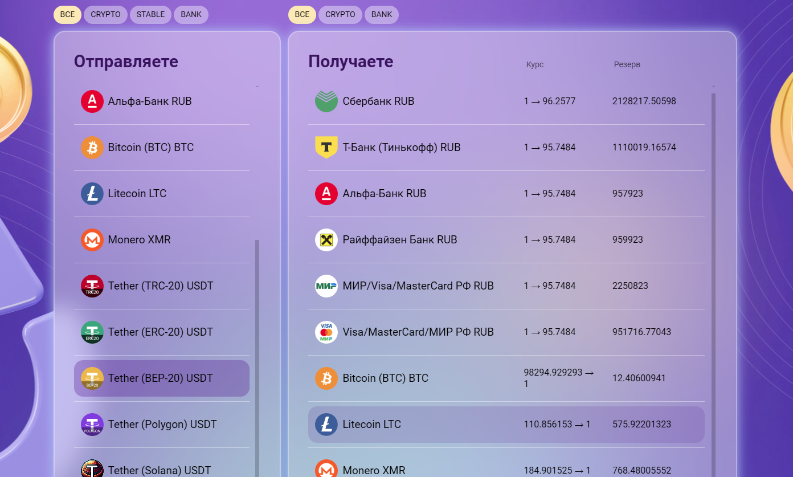Image resolution: width=793 pixels, height=477 pixels.
Task: Click the Т-Банк reserve 1110019.16574
Action: 644,148
